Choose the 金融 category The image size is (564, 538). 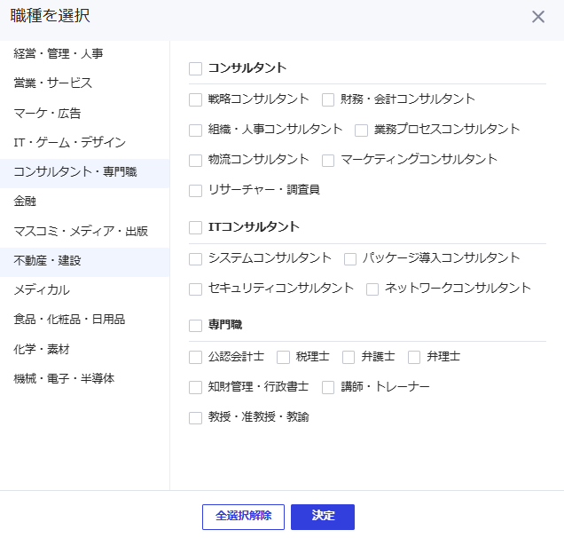point(84,202)
